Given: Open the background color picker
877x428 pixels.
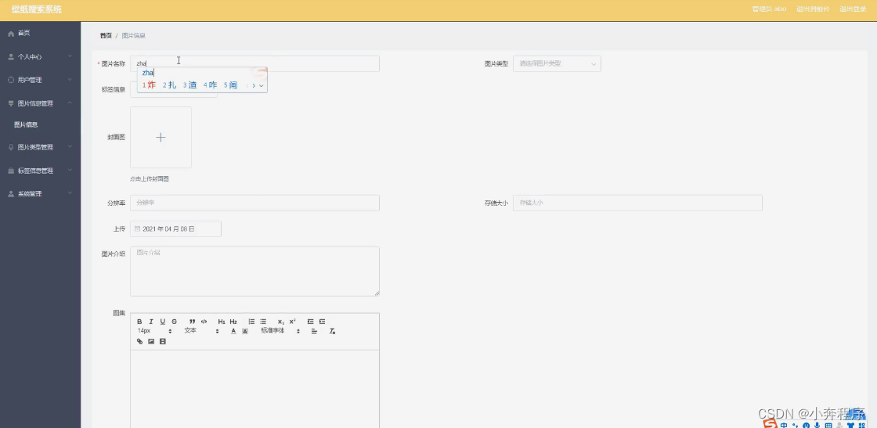Looking at the screenshot, I should (245, 331).
